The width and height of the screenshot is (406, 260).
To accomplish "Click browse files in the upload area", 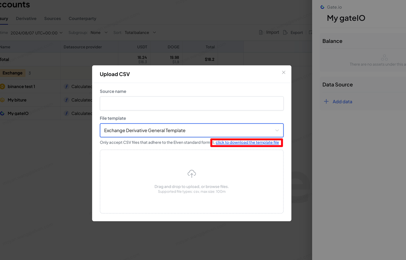I will click(x=217, y=187).
